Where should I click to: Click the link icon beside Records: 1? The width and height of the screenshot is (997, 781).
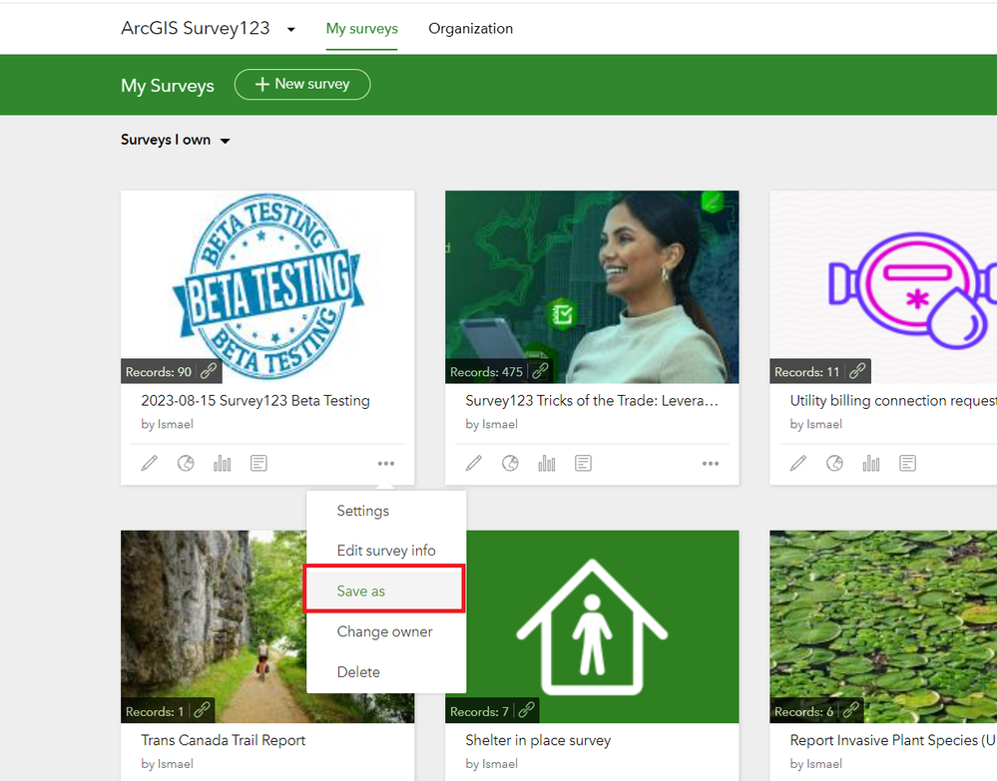[202, 710]
